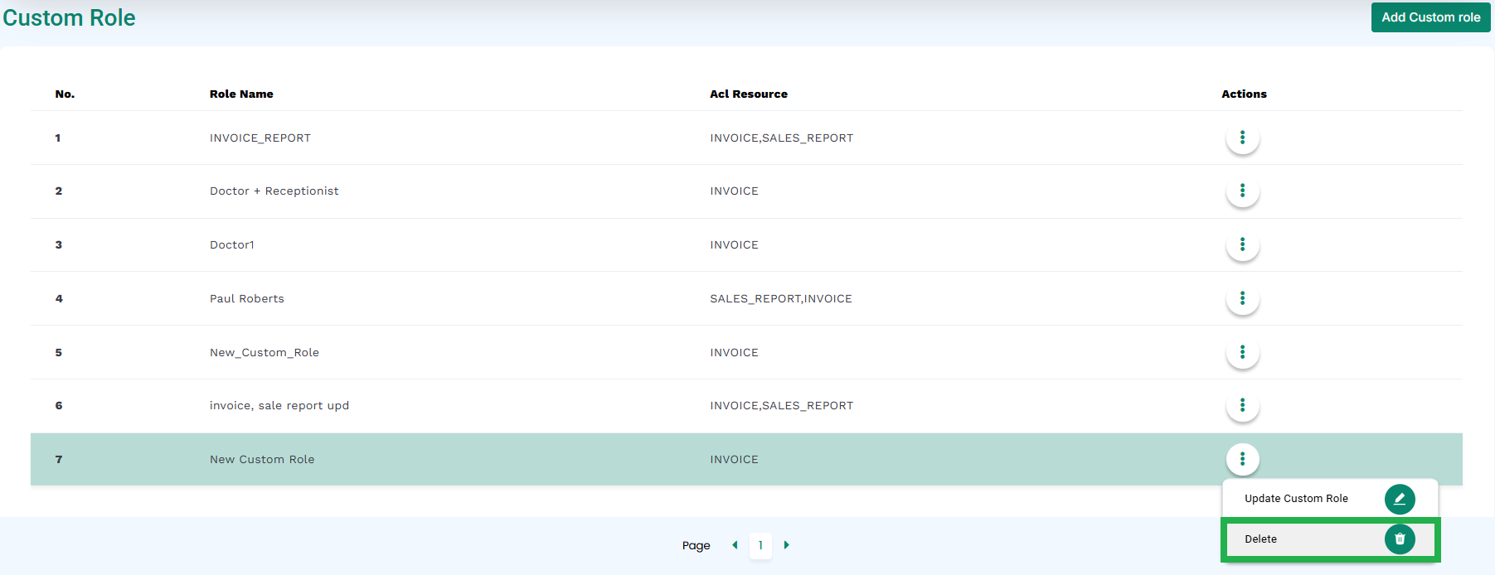Open actions menu for invoice, sale report upd
The image size is (1495, 575).
(1242, 405)
